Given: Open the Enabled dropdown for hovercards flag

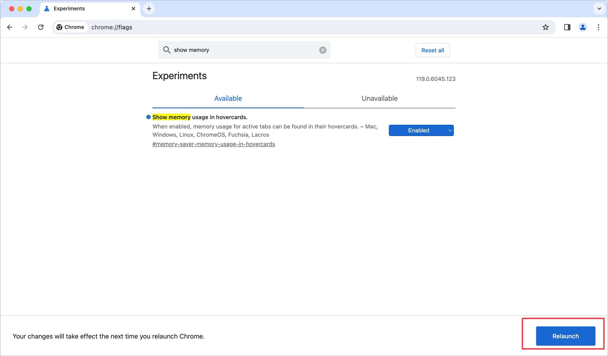Looking at the screenshot, I should (421, 130).
